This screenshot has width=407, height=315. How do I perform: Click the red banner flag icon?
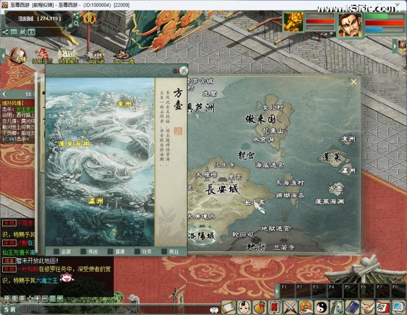[x=275, y=307]
